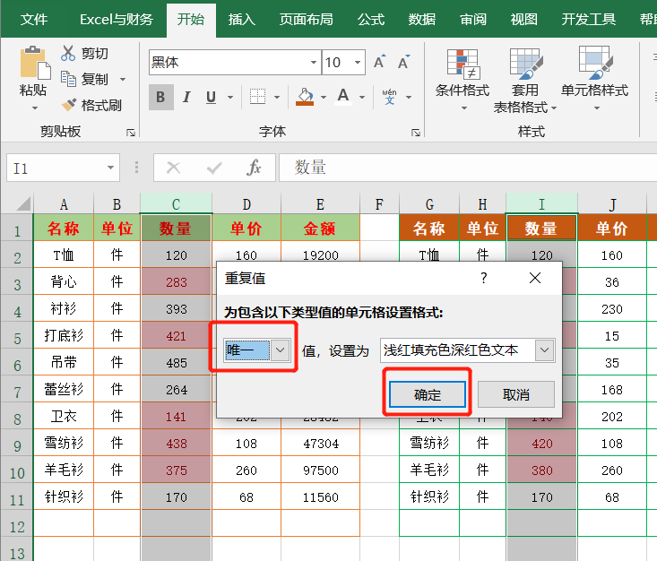Click the increase font size icon
The height and width of the screenshot is (561, 657).
(x=379, y=63)
